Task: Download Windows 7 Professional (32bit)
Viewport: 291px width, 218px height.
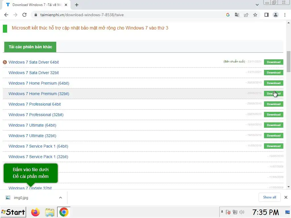Action: coord(274,115)
